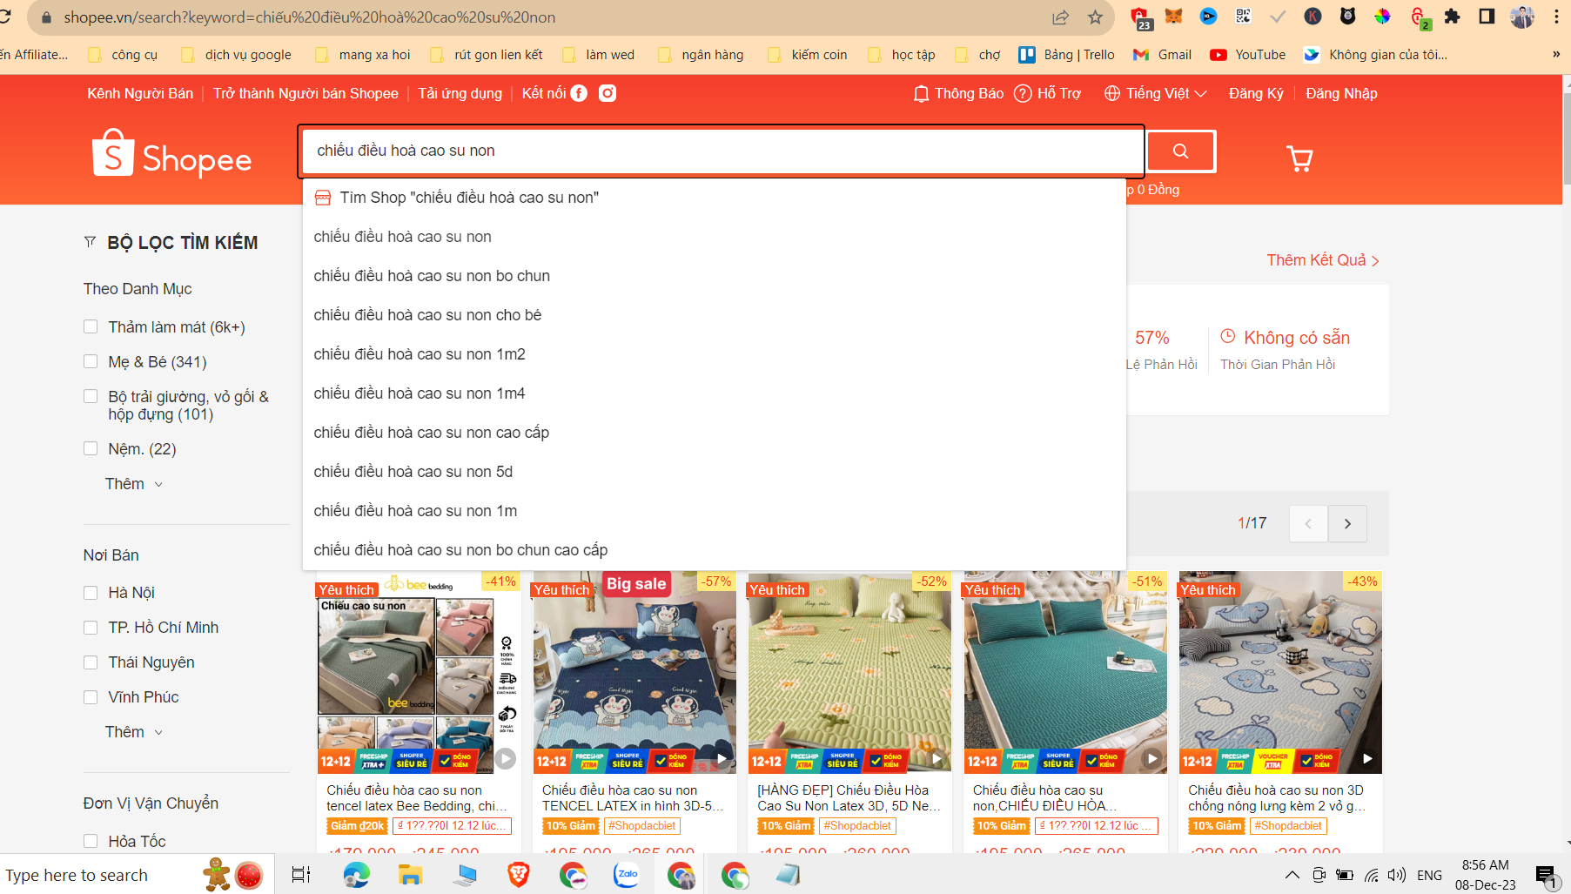Screen dimensions: 1571x894
Task: Open Shopee's Instagram icon
Action: click(607, 93)
